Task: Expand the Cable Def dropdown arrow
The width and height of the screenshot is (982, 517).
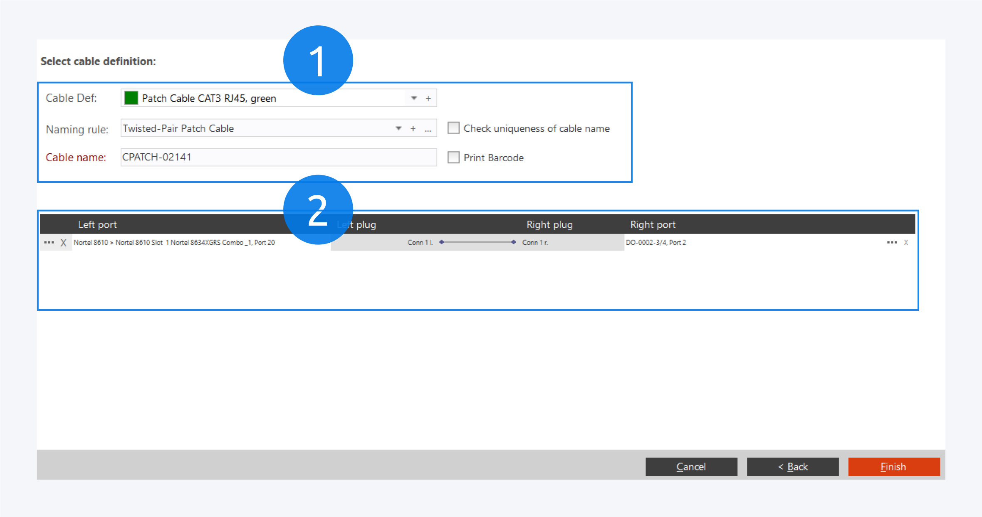Action: pos(414,98)
